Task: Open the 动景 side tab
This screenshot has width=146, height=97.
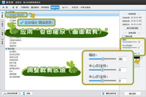Action: (x=2, y=41)
